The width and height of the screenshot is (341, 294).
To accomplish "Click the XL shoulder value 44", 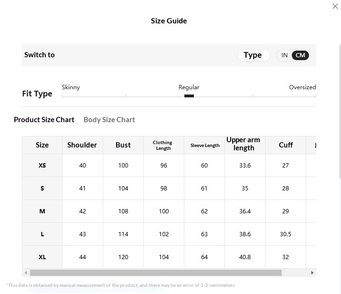I will pos(83,257).
